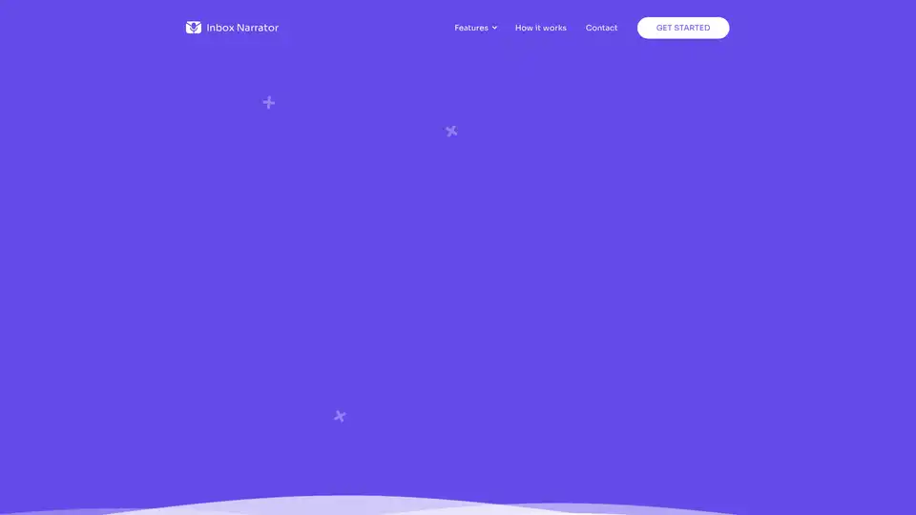Select the owl emblem beside Inbox Narrator
The height and width of the screenshot is (515, 916).
[x=194, y=28]
